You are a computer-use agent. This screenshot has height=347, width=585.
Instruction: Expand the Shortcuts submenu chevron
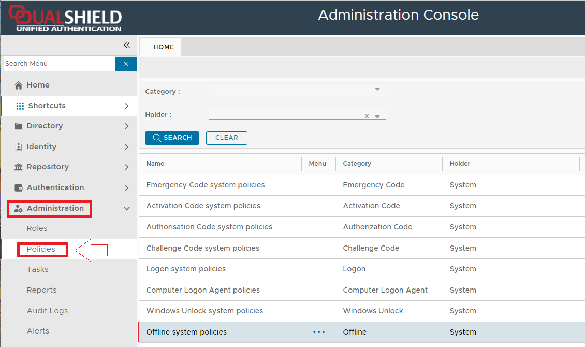pos(127,106)
